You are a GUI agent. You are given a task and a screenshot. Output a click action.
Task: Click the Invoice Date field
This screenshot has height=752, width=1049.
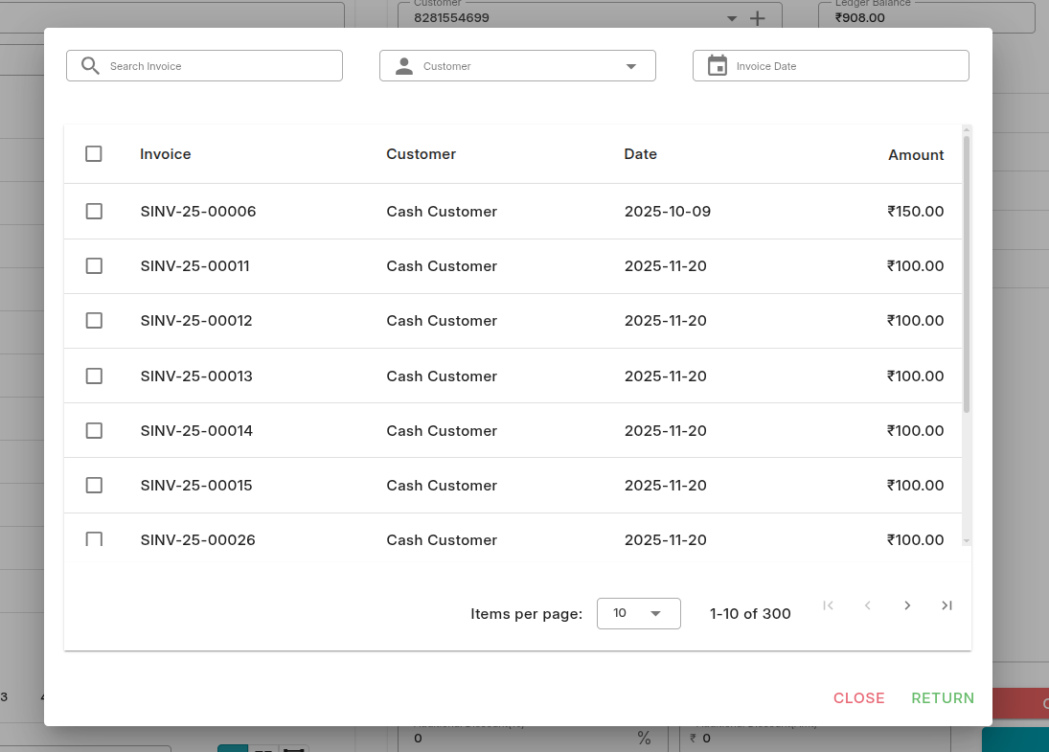(831, 65)
